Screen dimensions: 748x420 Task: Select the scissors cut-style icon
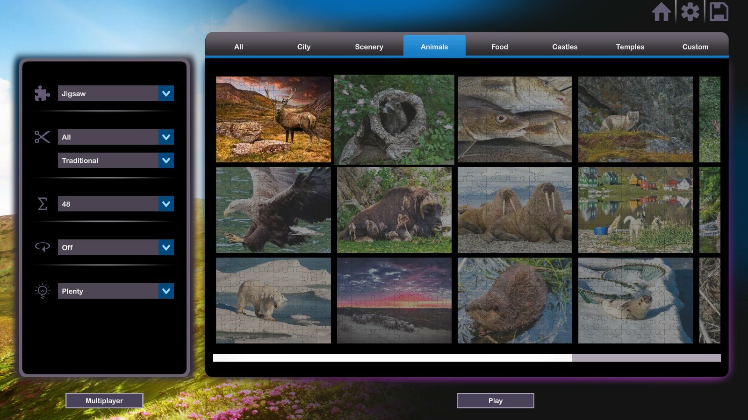pyautogui.click(x=42, y=137)
